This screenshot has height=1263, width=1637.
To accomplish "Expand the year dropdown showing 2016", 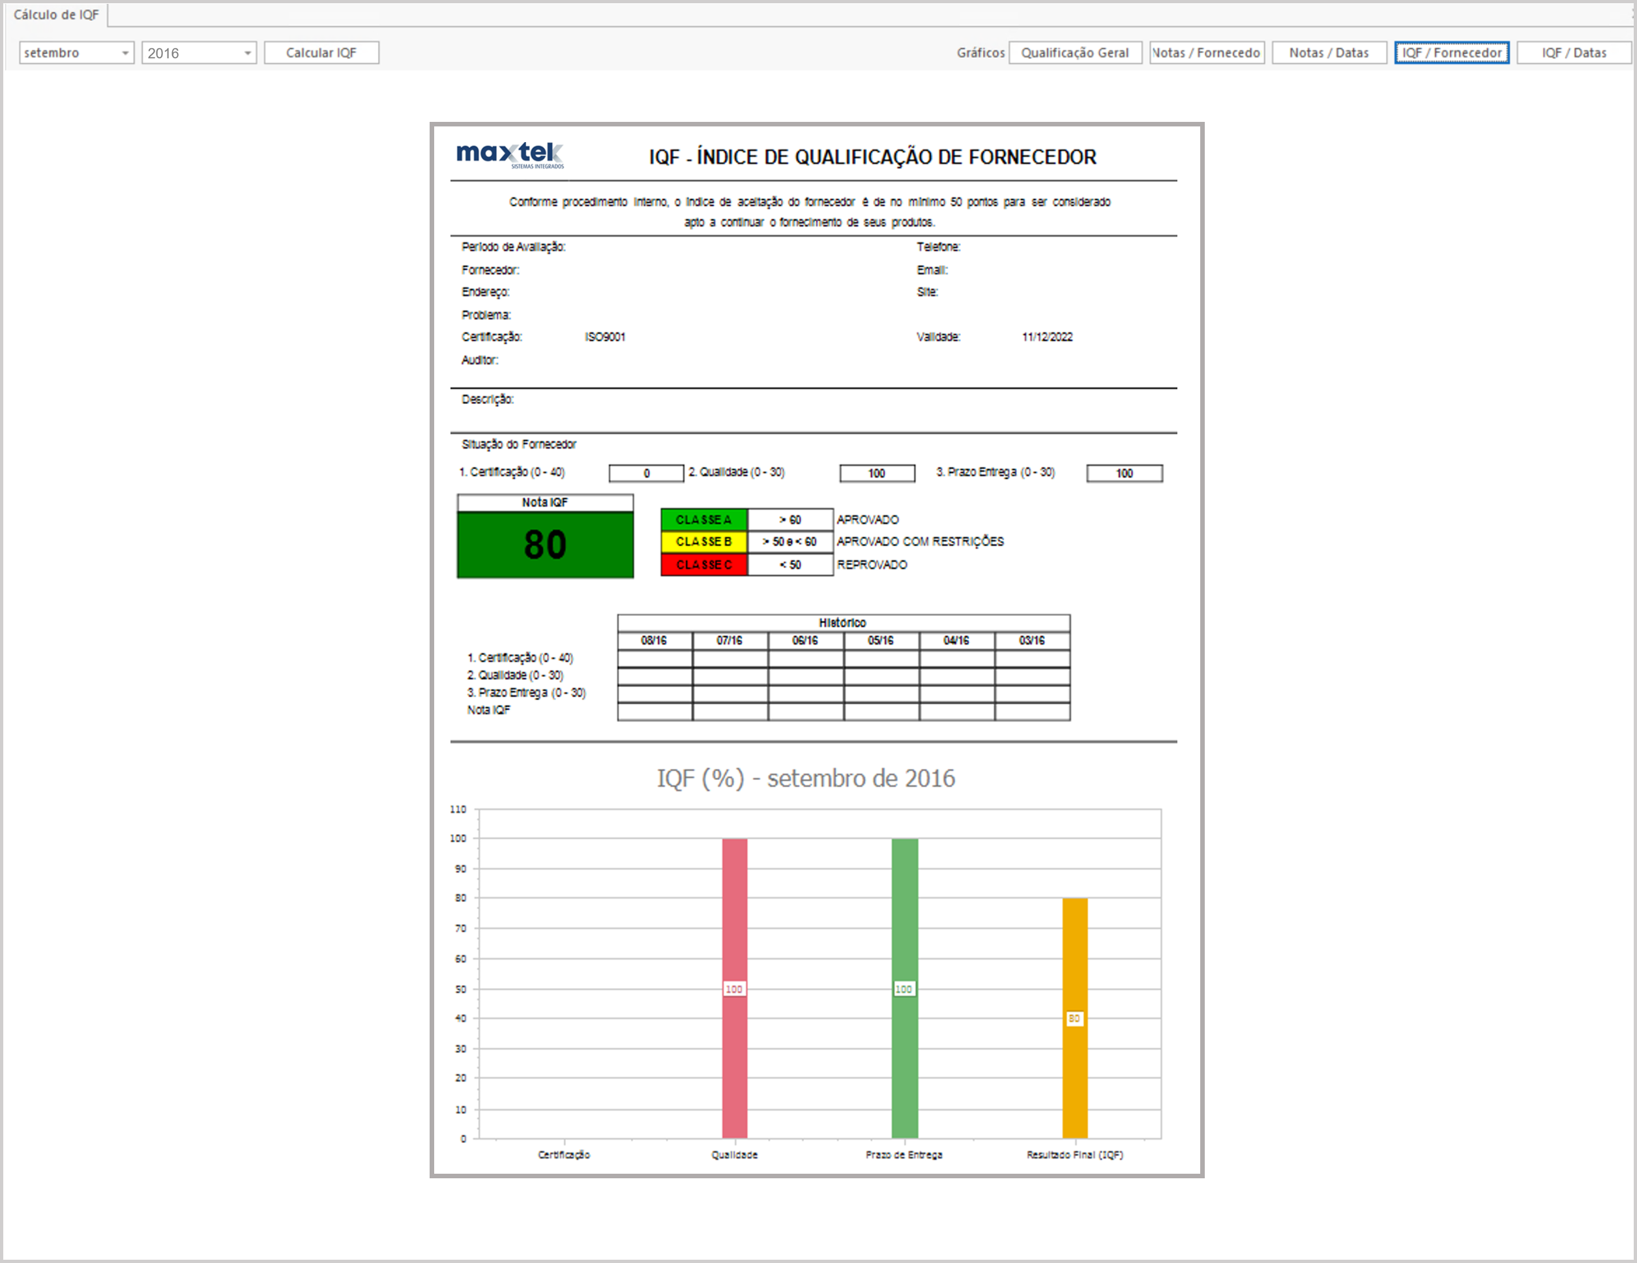I will [199, 52].
